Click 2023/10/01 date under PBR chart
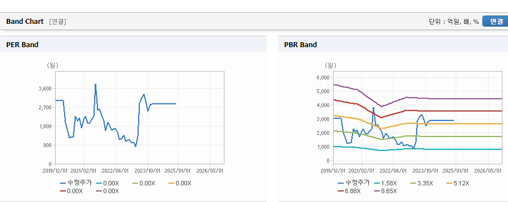508x202 pixels. click(426, 171)
